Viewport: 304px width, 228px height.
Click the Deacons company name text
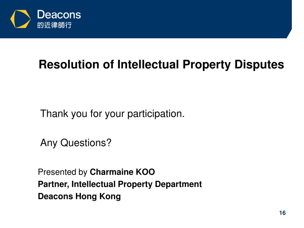point(59,15)
